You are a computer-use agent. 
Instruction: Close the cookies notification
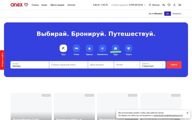[x=187, y=113]
